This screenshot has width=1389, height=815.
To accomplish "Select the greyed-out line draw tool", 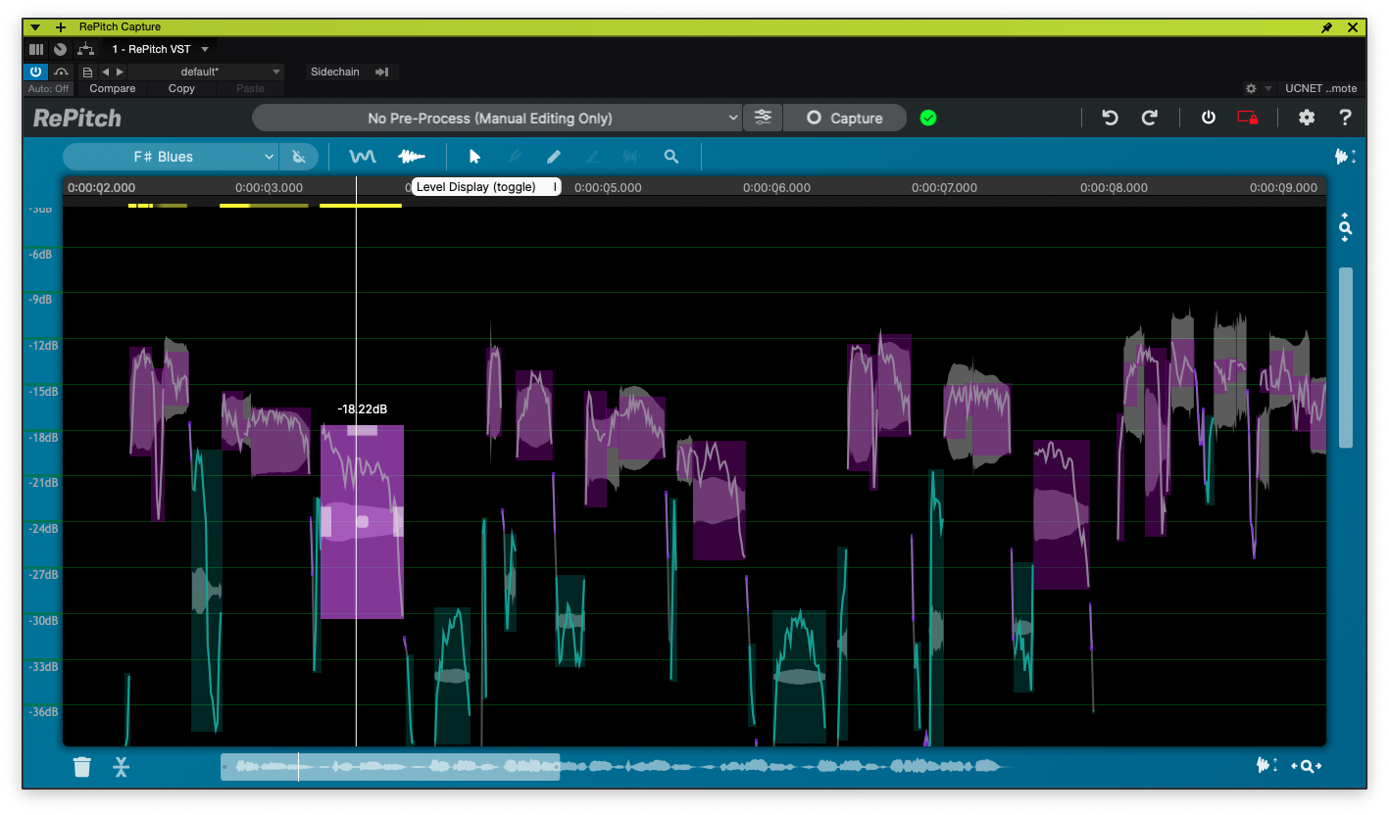I will pos(593,157).
